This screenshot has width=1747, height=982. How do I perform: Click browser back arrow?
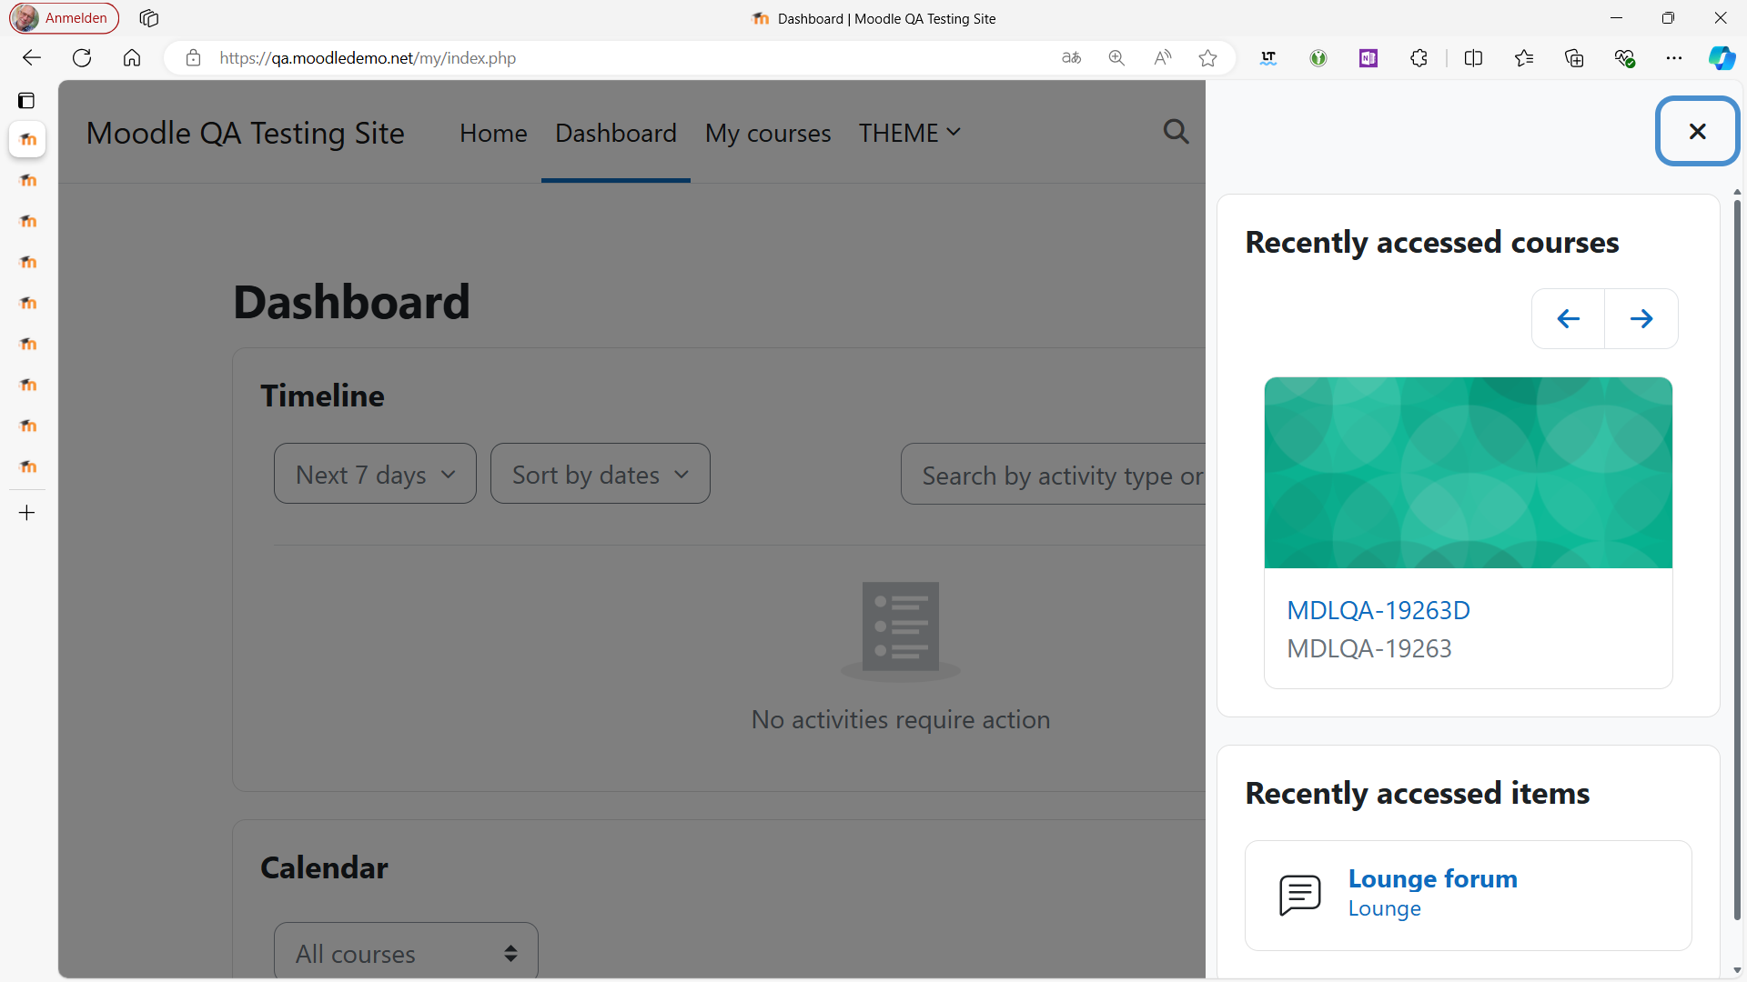point(32,58)
